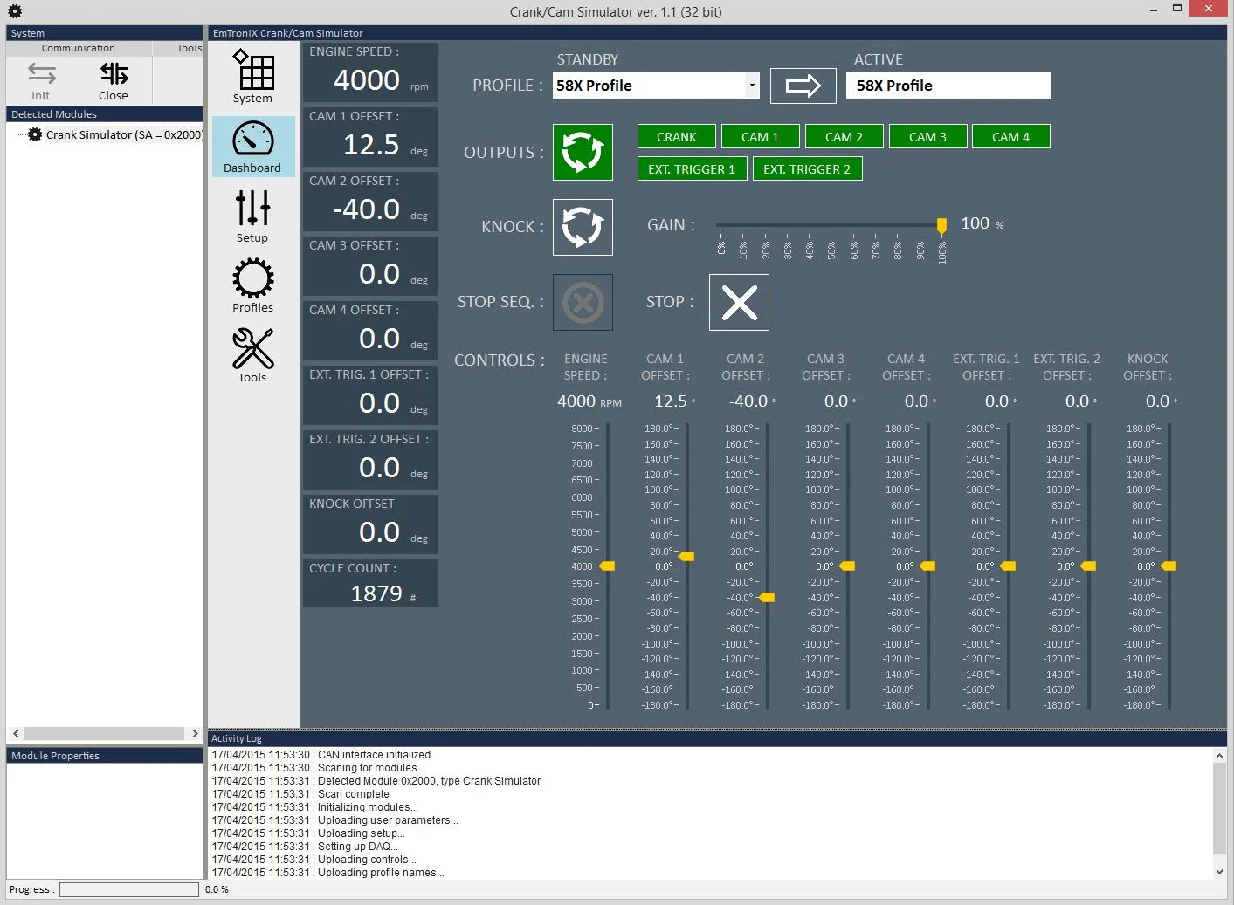Select the Dashboard gauge icon
The width and height of the screenshot is (1234, 905).
253,147
